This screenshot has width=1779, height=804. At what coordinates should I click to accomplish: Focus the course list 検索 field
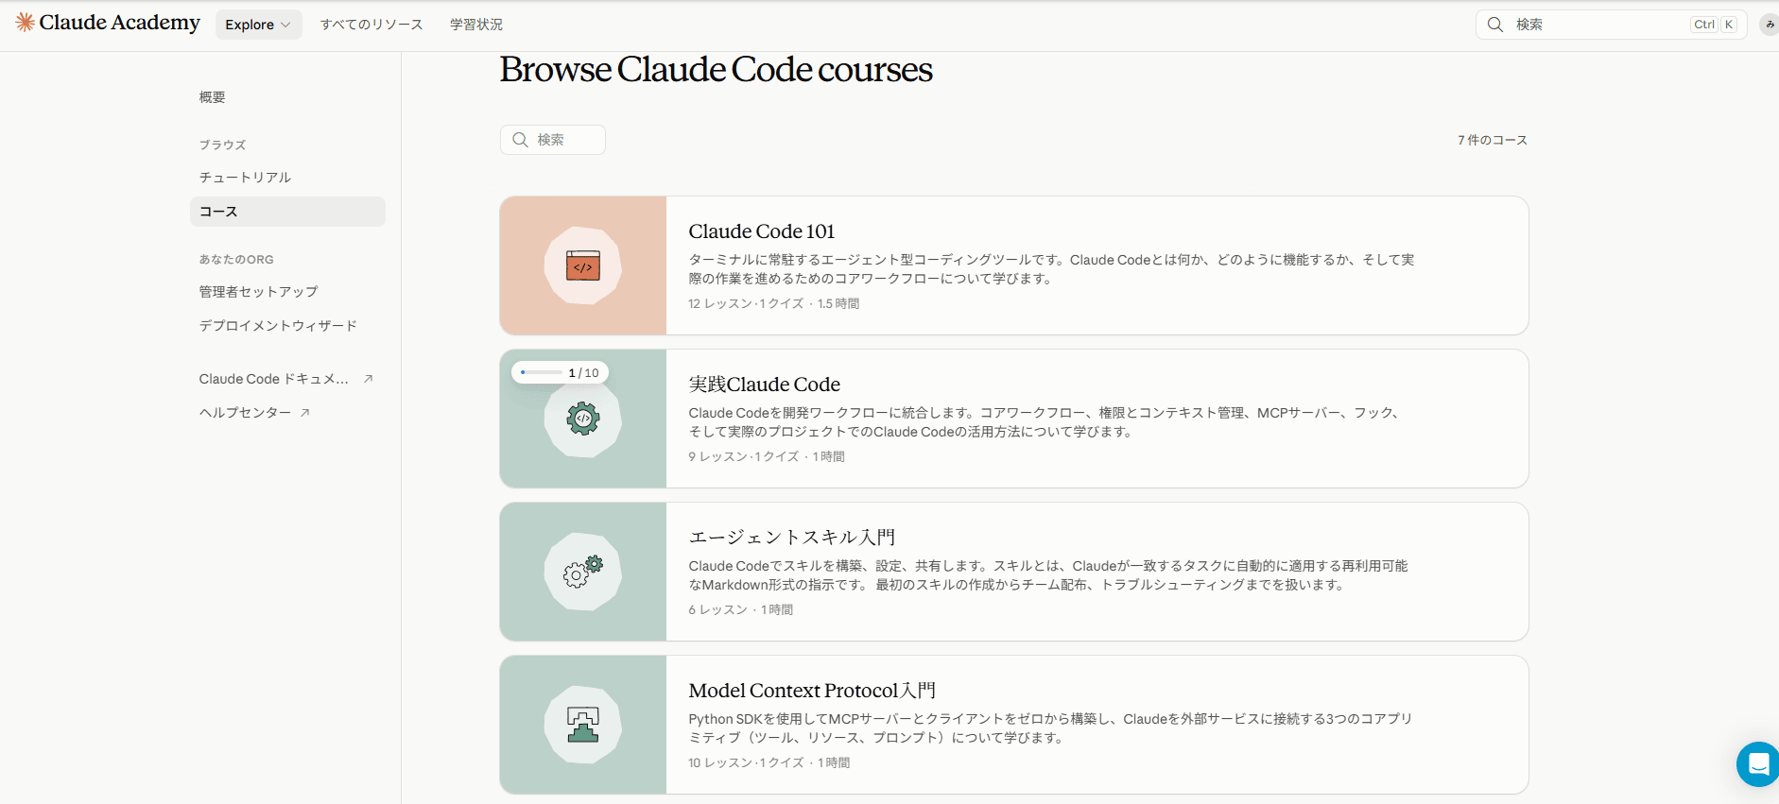[553, 140]
